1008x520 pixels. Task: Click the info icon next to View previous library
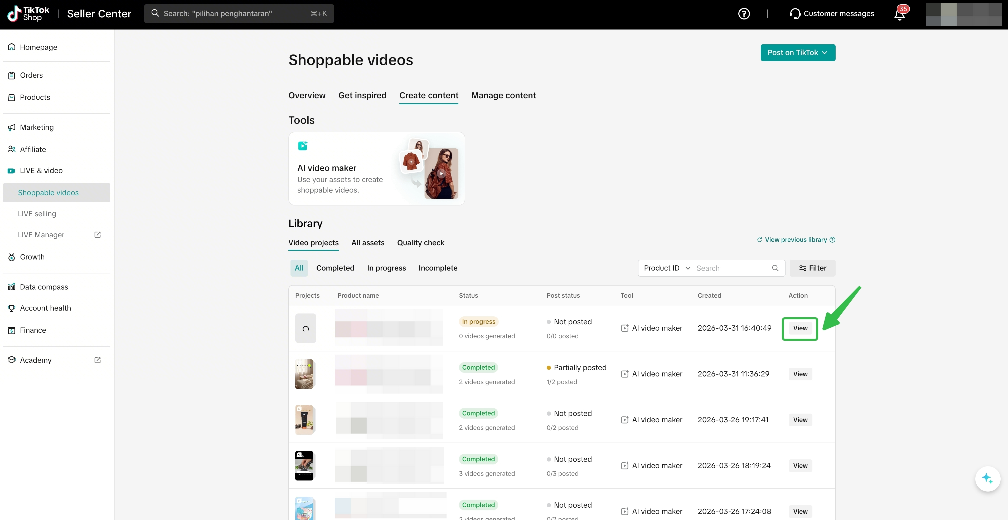(832, 240)
